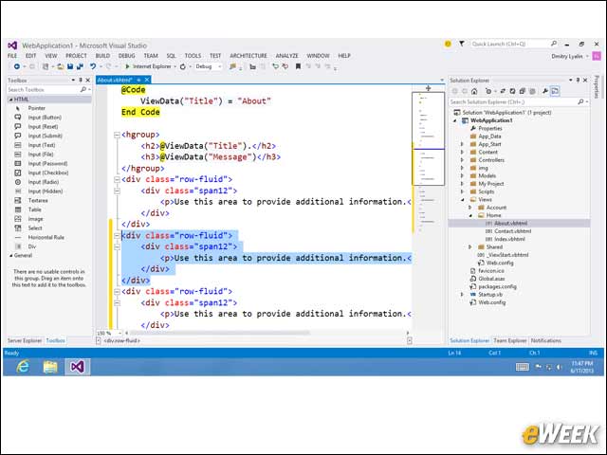607x455 pixels.
Task: Open Contact.vbhtml in Solution Explorer
Action: (x=512, y=231)
